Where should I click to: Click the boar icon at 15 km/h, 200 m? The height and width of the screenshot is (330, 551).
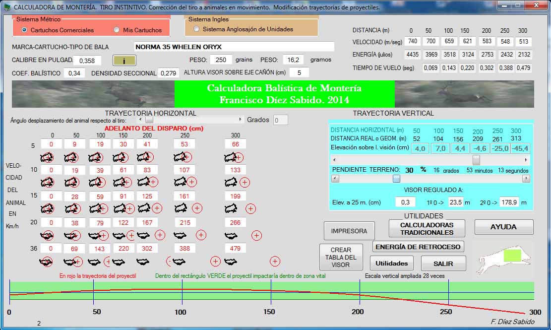pyautogui.click(x=144, y=208)
